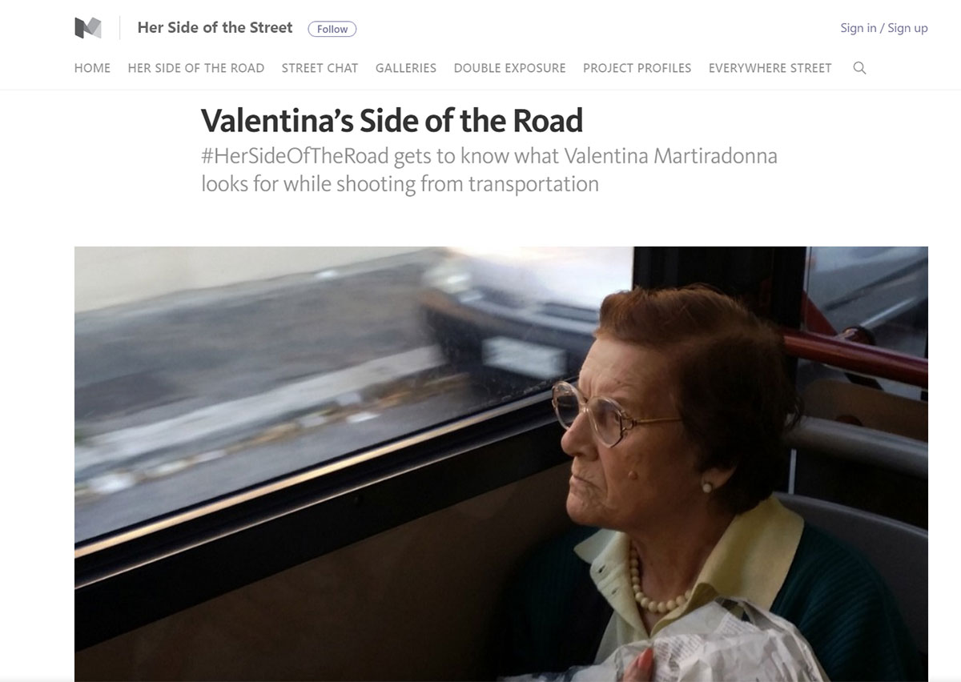Click the blurred window area of the photo
The width and height of the screenshot is (961, 682).
click(x=320, y=376)
